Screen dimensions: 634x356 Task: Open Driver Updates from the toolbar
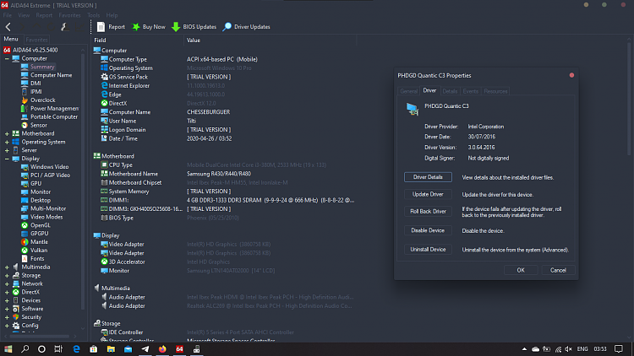pos(246,27)
